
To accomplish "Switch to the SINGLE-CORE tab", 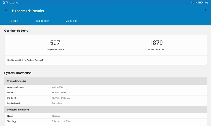I will click(43, 21).
